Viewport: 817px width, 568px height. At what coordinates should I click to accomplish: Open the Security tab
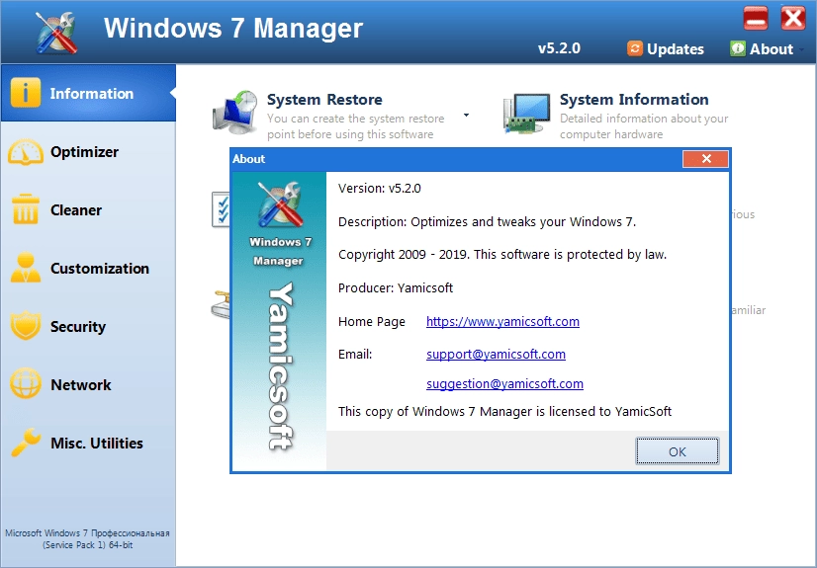click(x=88, y=326)
